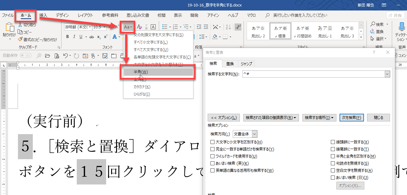Toggle the show paragraph marks icon
This screenshot has height=195, width=407.
tap(238, 27)
